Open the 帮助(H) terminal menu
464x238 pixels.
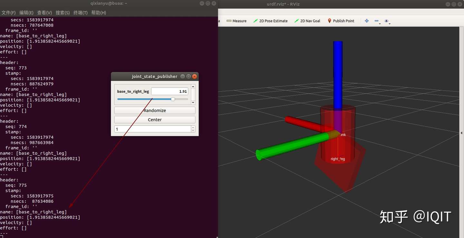pos(99,13)
